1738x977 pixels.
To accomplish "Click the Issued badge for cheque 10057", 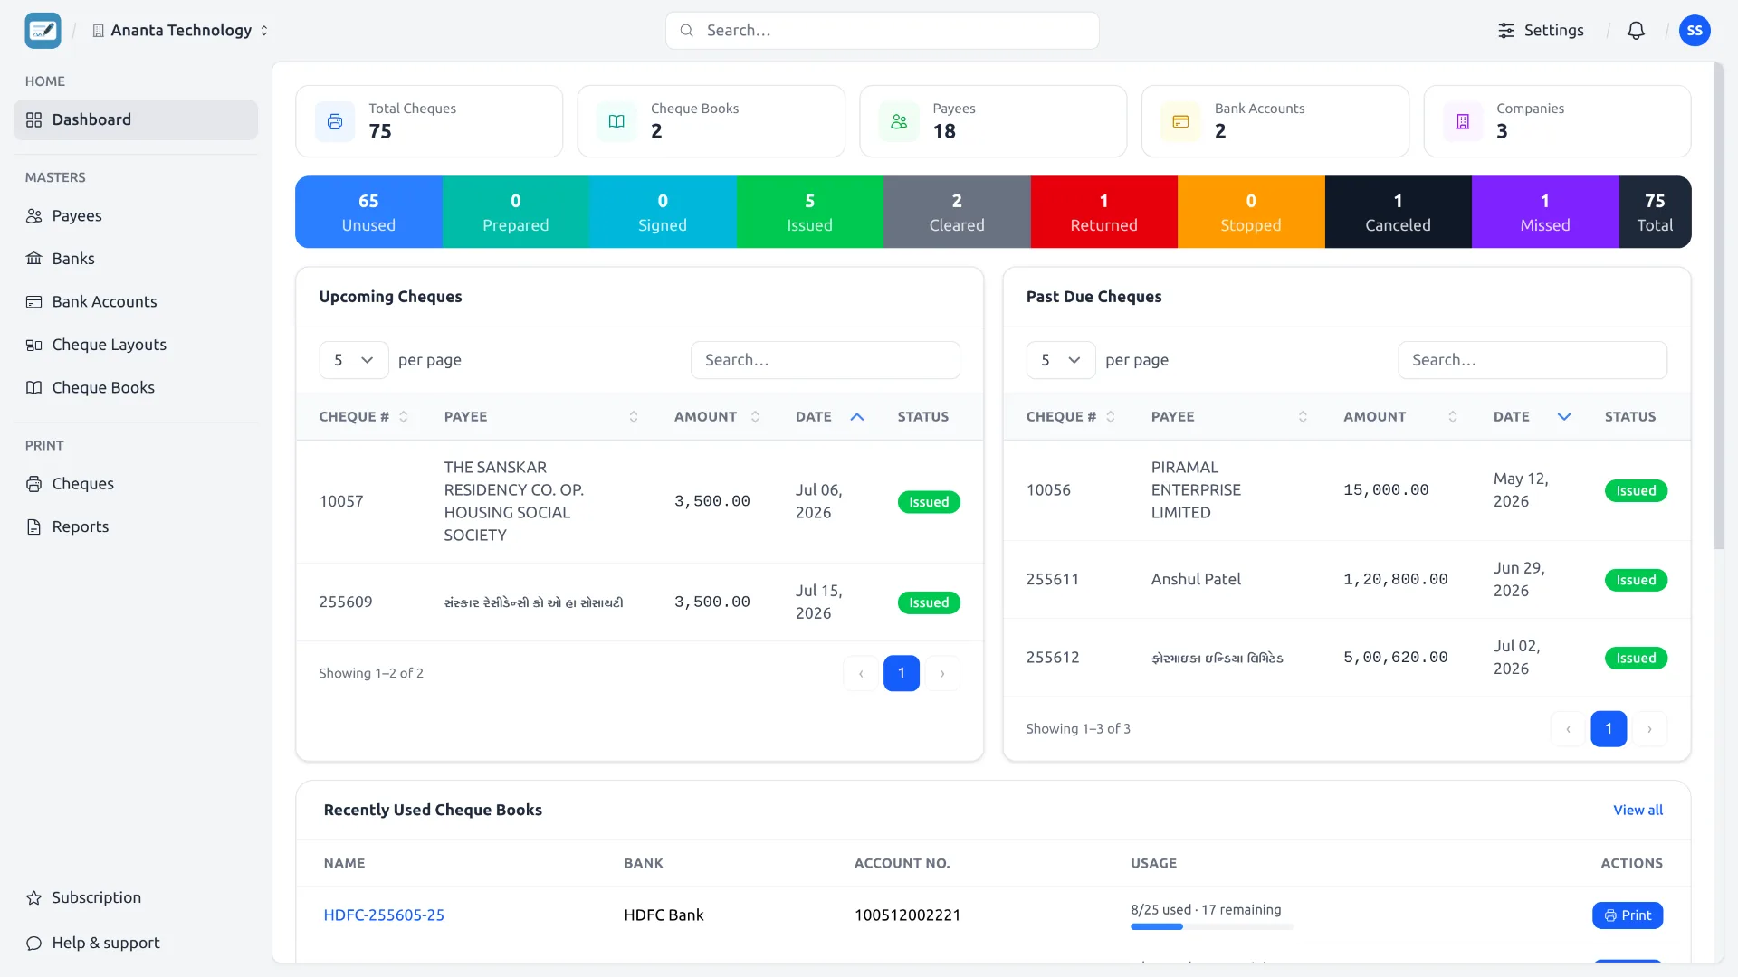I will point(929,502).
